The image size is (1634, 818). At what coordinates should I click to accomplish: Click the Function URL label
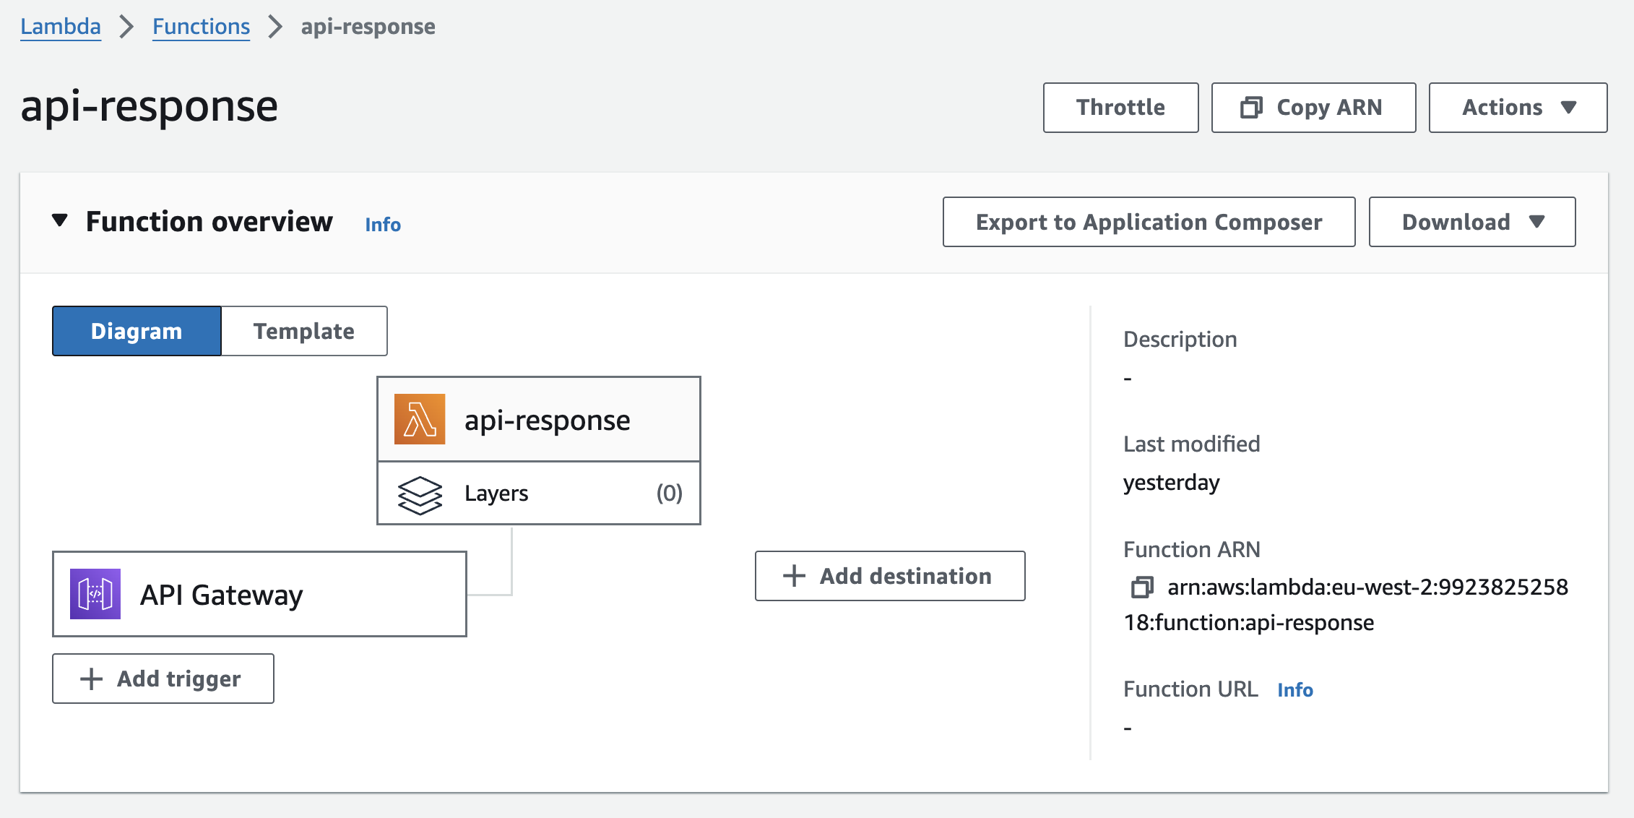click(1190, 689)
